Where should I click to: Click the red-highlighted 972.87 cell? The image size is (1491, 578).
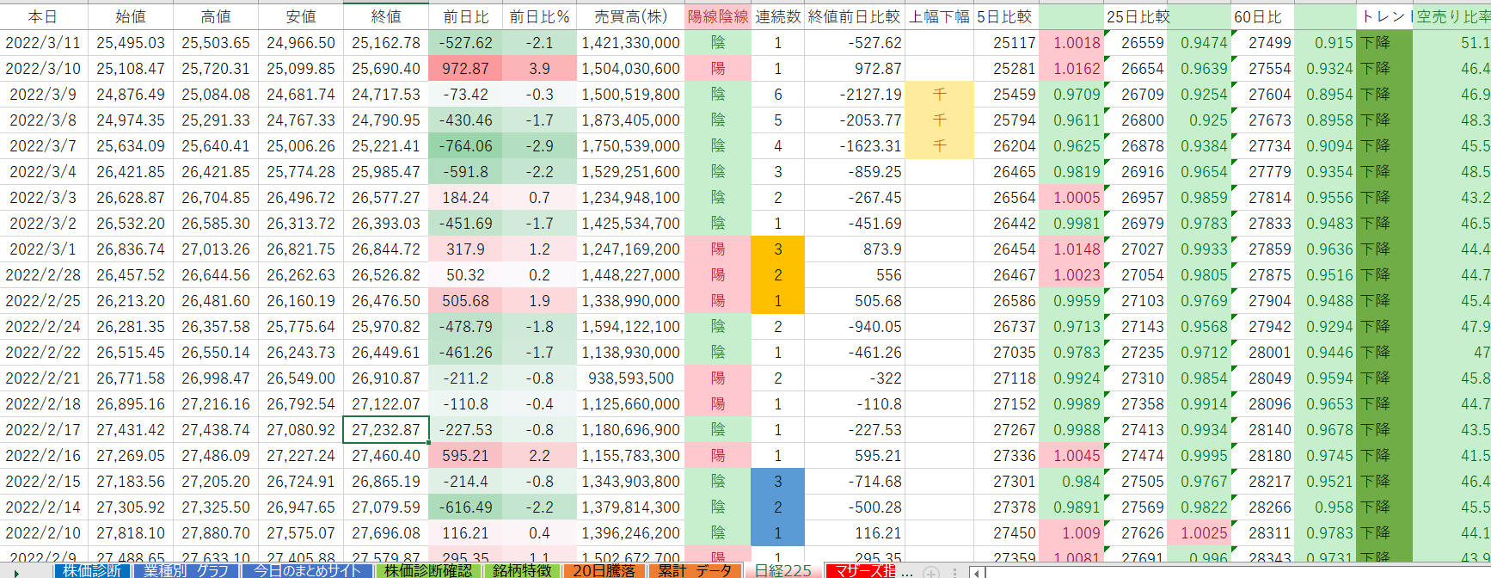(465, 68)
